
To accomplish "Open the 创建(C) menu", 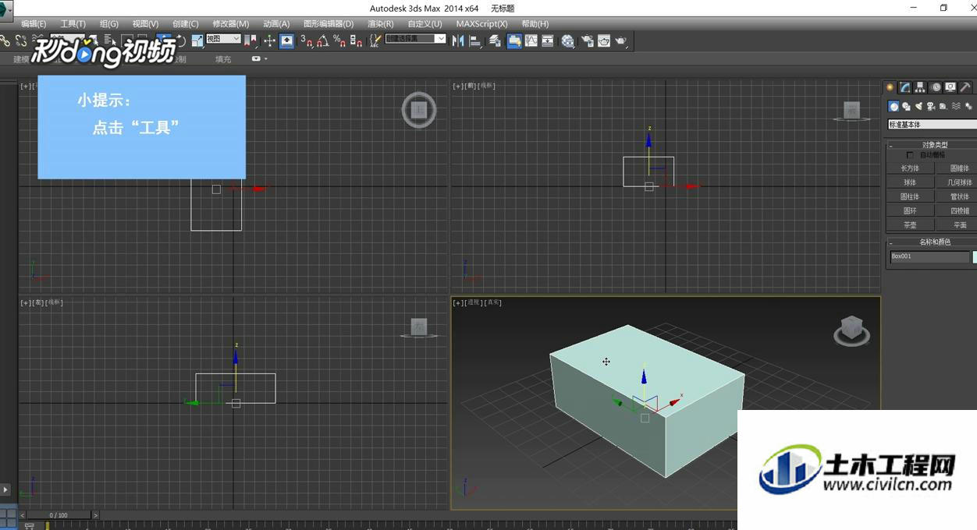I will 185,24.
